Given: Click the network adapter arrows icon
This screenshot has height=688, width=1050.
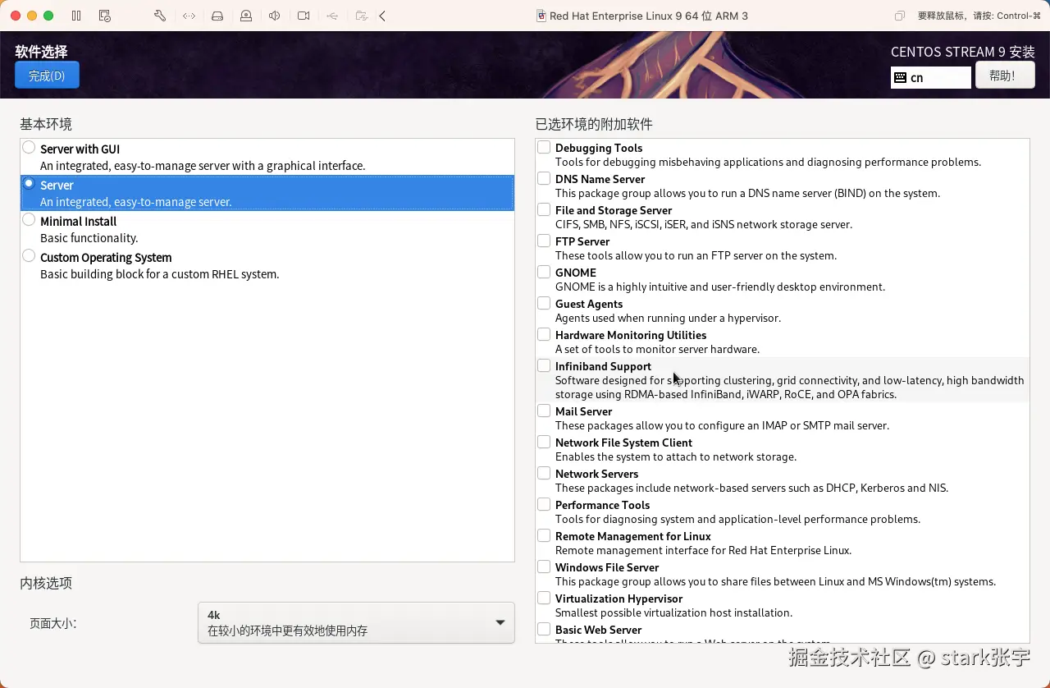Looking at the screenshot, I should [189, 16].
